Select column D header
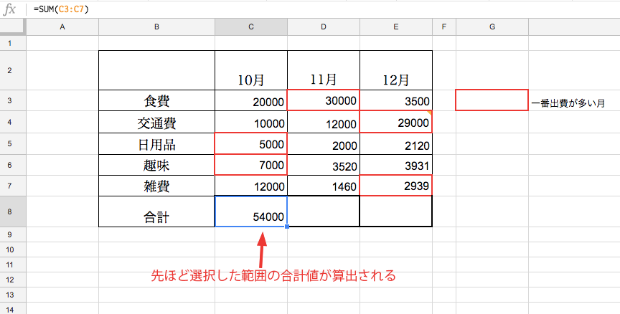Image resolution: width=620 pixels, height=314 pixels. click(x=324, y=27)
